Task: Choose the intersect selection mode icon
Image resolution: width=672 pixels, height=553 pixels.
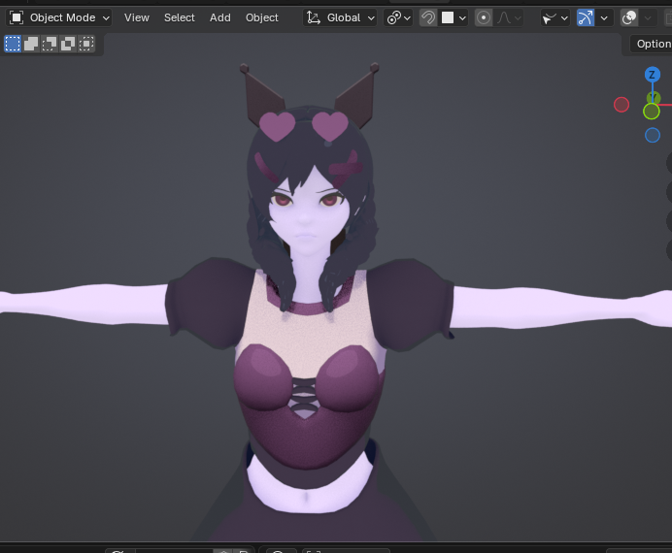Action: pyautogui.click(x=86, y=44)
